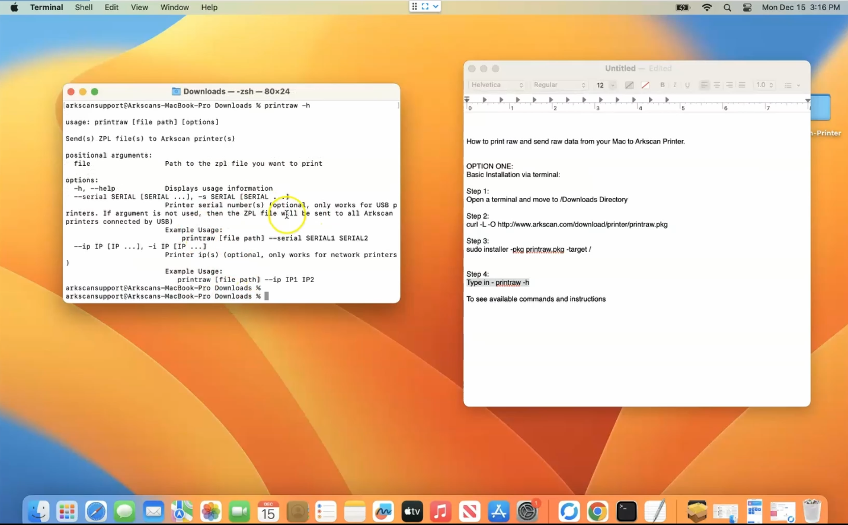Click "To see available commands and instructions" text
Viewport: 848px width, 525px height.
(x=536, y=299)
